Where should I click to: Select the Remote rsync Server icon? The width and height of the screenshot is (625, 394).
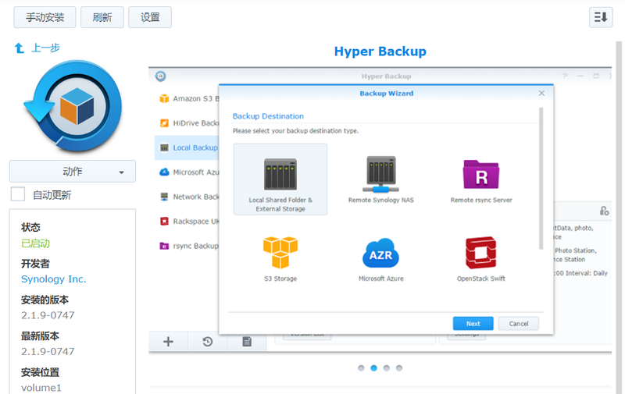(480, 174)
